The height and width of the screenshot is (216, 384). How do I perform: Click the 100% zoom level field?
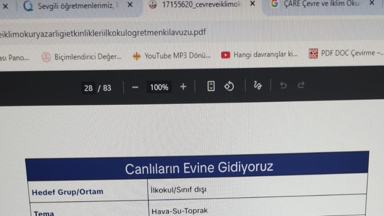[159, 87]
